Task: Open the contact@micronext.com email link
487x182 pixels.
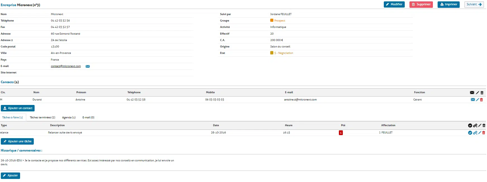Action: [66, 66]
